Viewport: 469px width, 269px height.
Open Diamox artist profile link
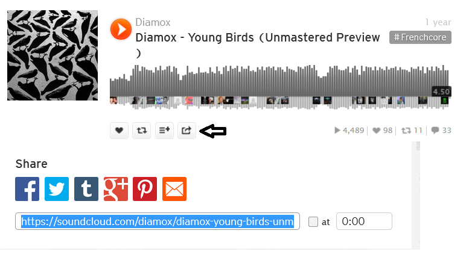[x=153, y=22]
